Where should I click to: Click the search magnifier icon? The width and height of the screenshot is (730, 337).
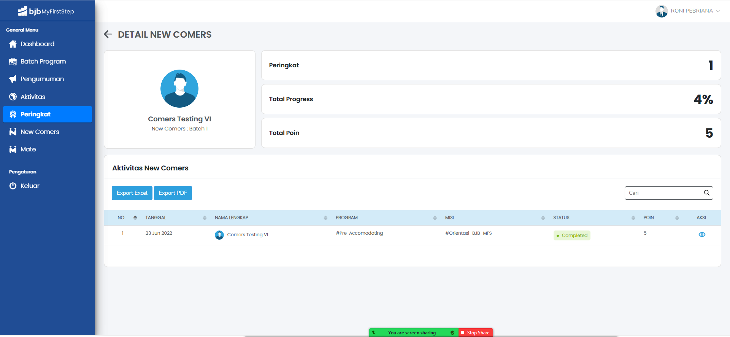[706, 192]
